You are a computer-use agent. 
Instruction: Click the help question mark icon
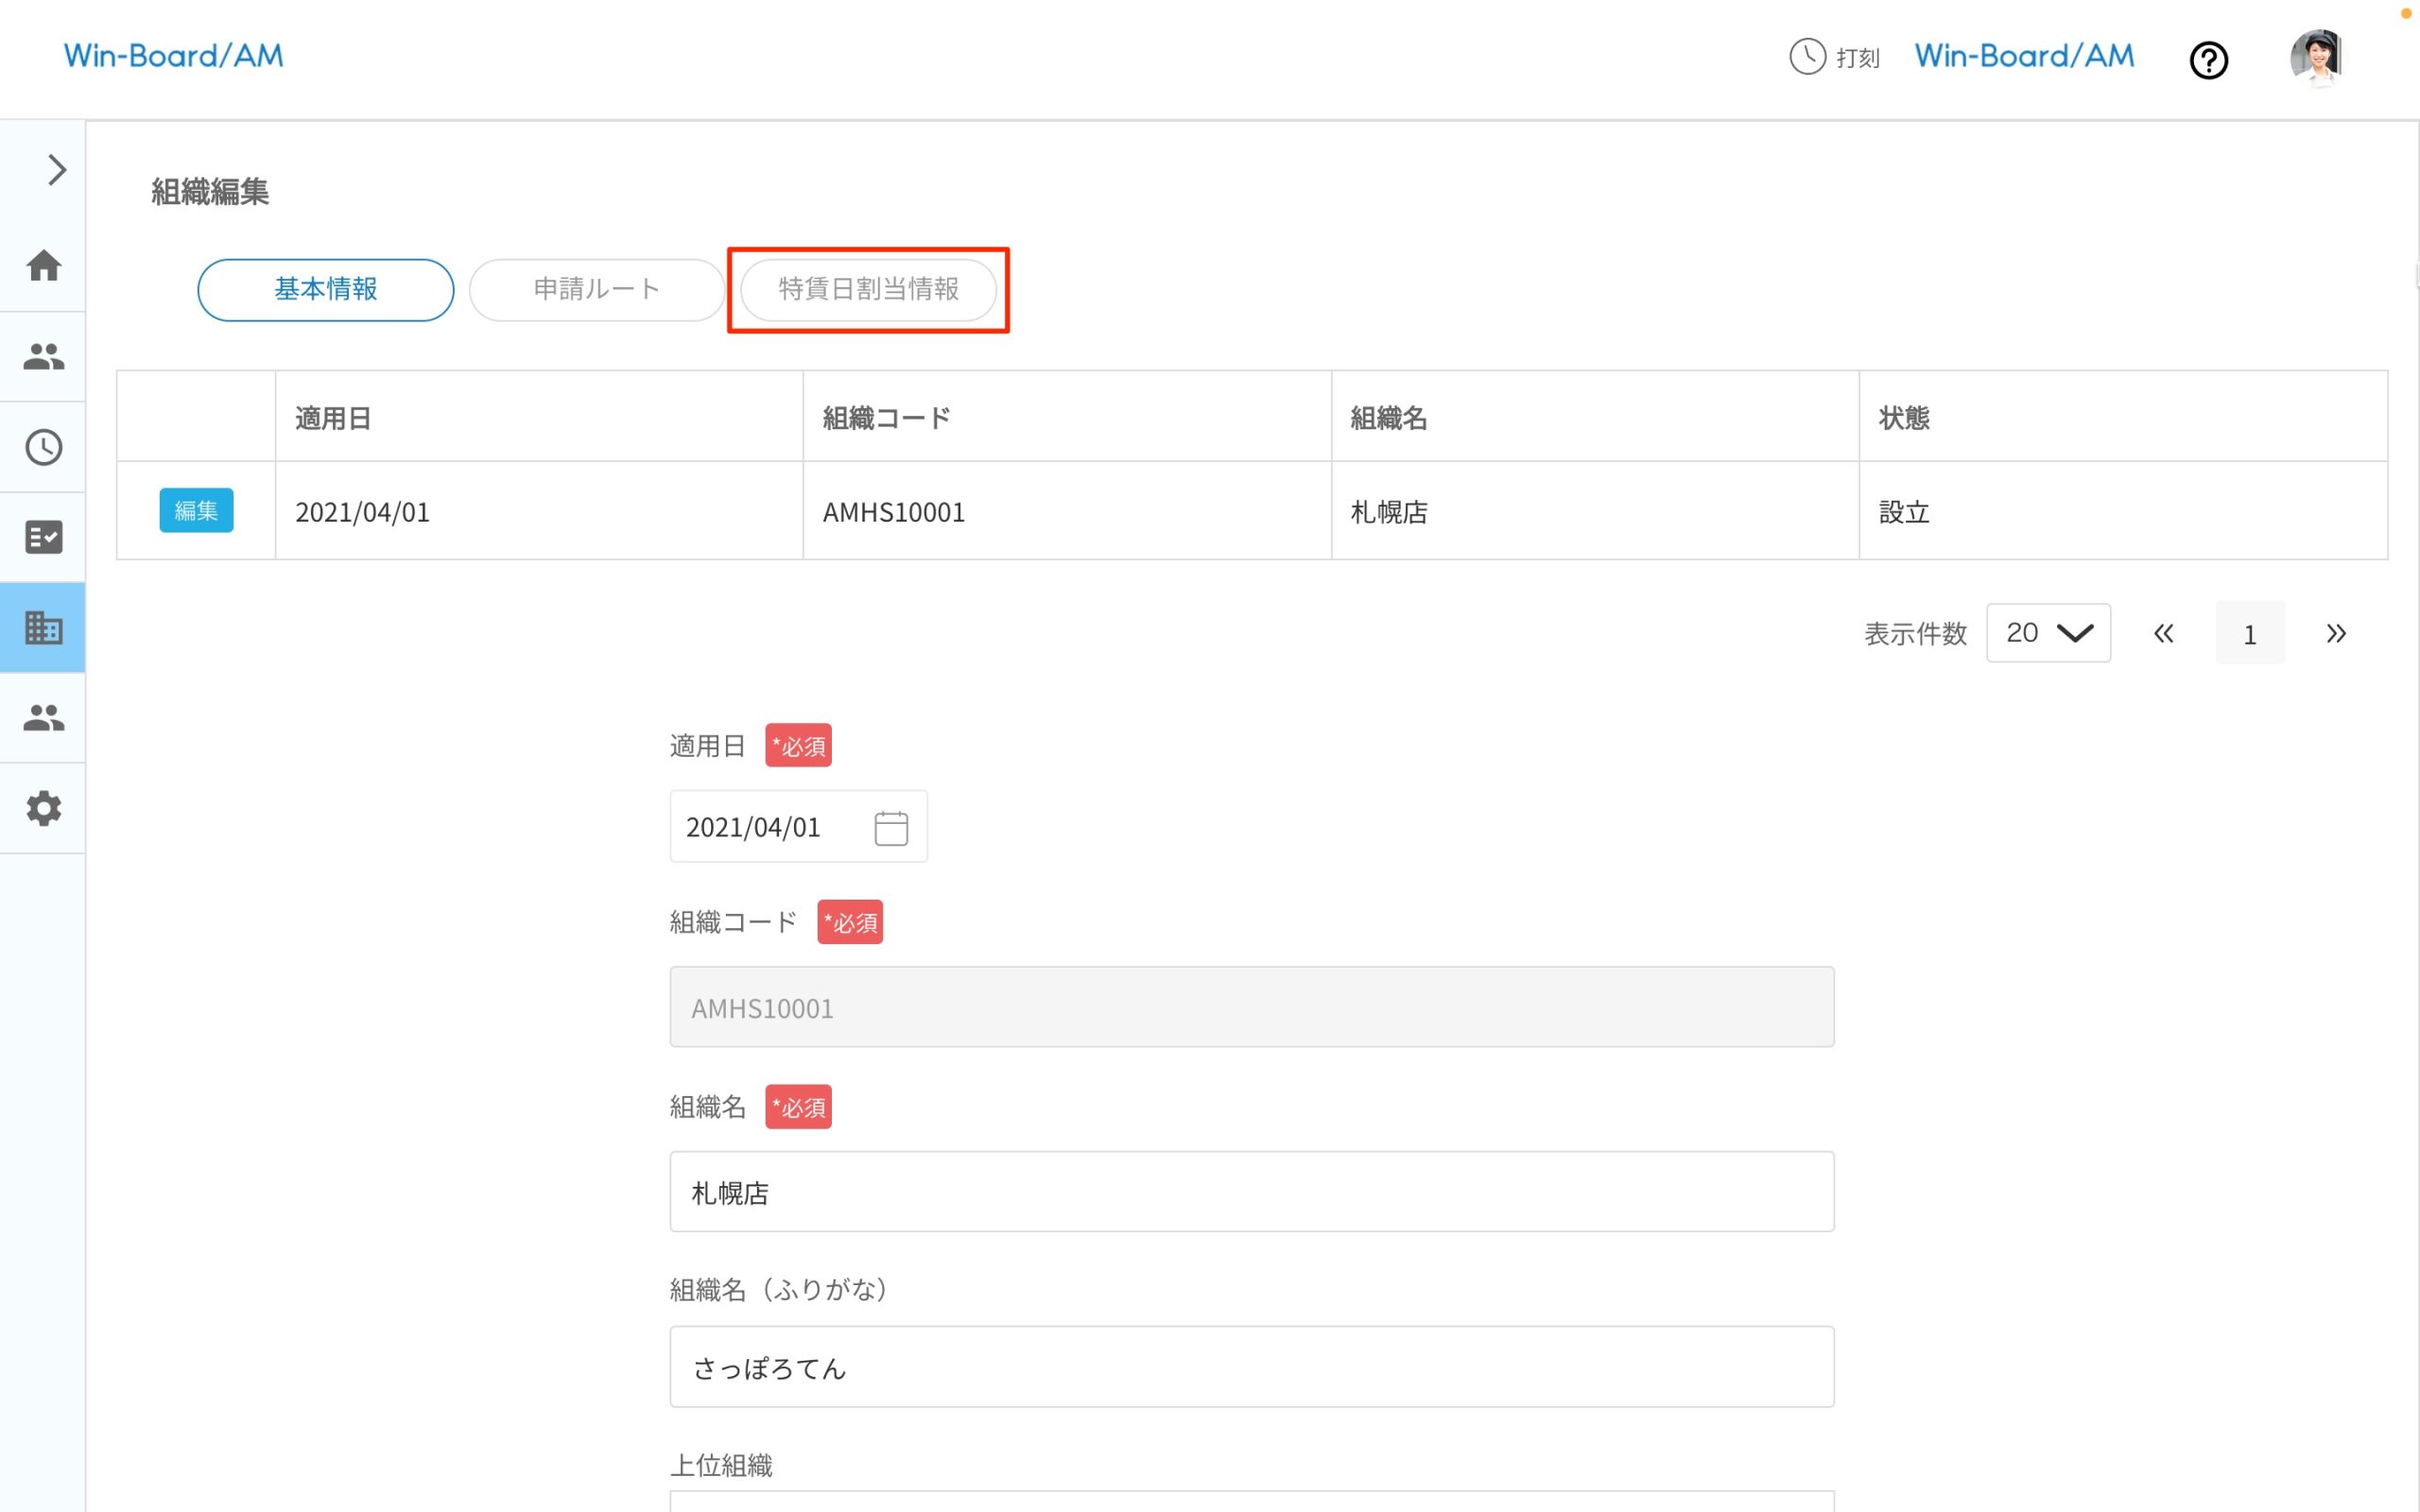coord(2208,60)
